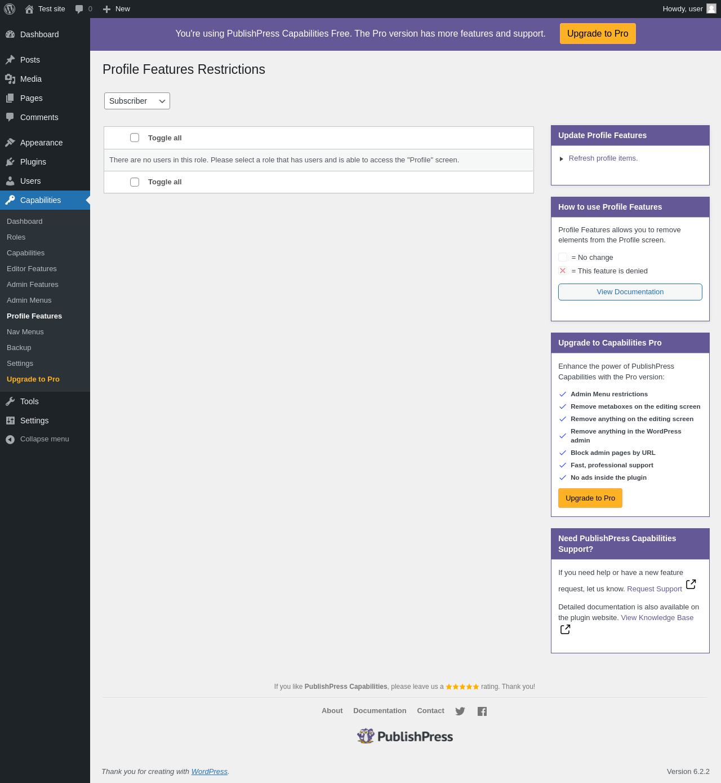Click the Settings sliders icon in sidebar
The width and height of the screenshot is (721, 783).
tap(10, 421)
